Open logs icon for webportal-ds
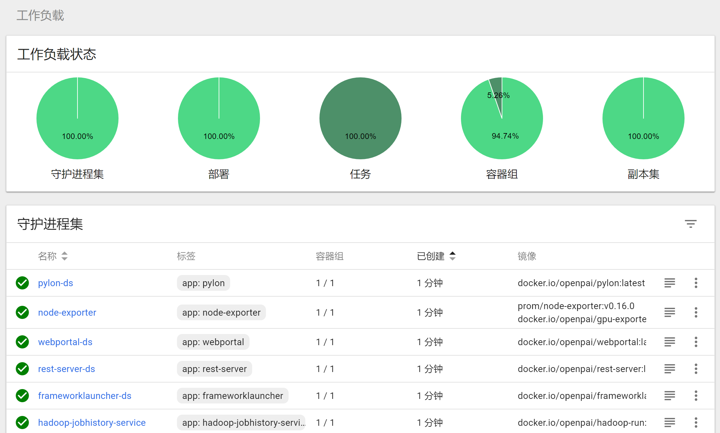720x433 pixels. 669,342
